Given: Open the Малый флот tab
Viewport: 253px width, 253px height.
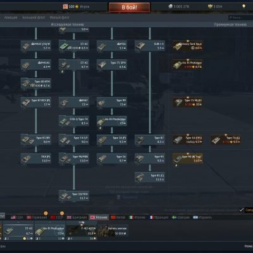Looking at the screenshot, I should [x=59, y=18].
